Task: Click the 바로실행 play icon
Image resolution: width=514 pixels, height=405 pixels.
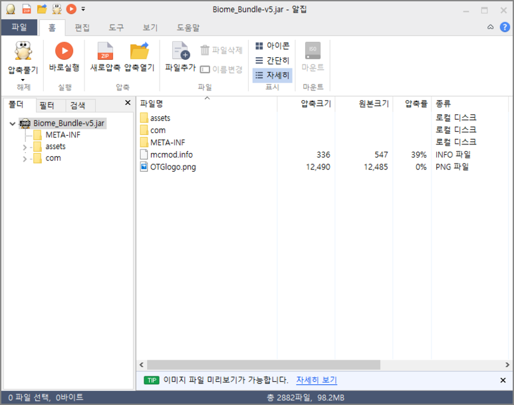Action: pyautogui.click(x=64, y=51)
